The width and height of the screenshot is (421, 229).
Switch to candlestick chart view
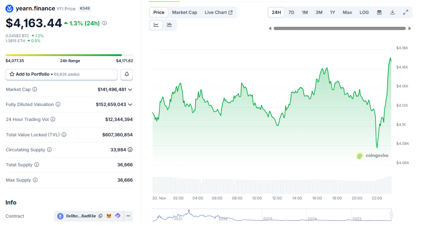[x=170, y=25]
